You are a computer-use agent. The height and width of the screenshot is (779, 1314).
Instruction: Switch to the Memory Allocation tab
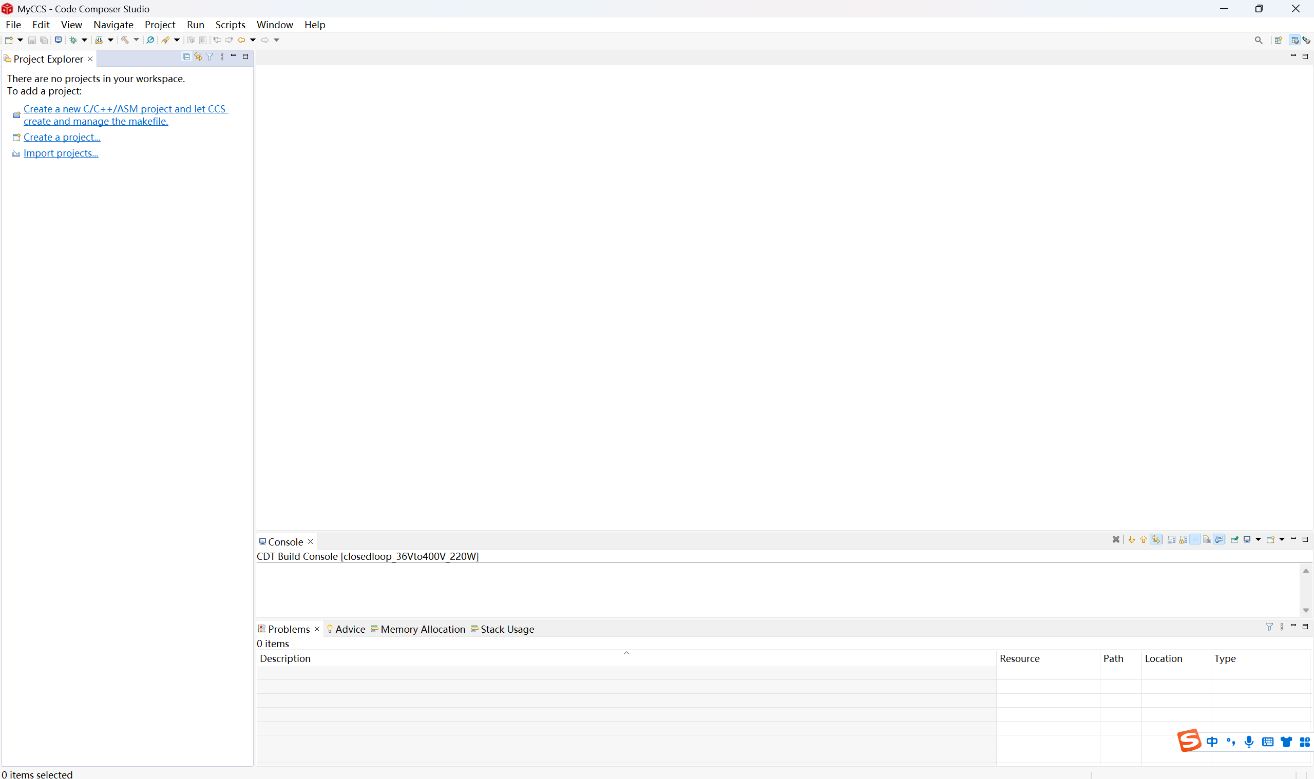(x=422, y=629)
